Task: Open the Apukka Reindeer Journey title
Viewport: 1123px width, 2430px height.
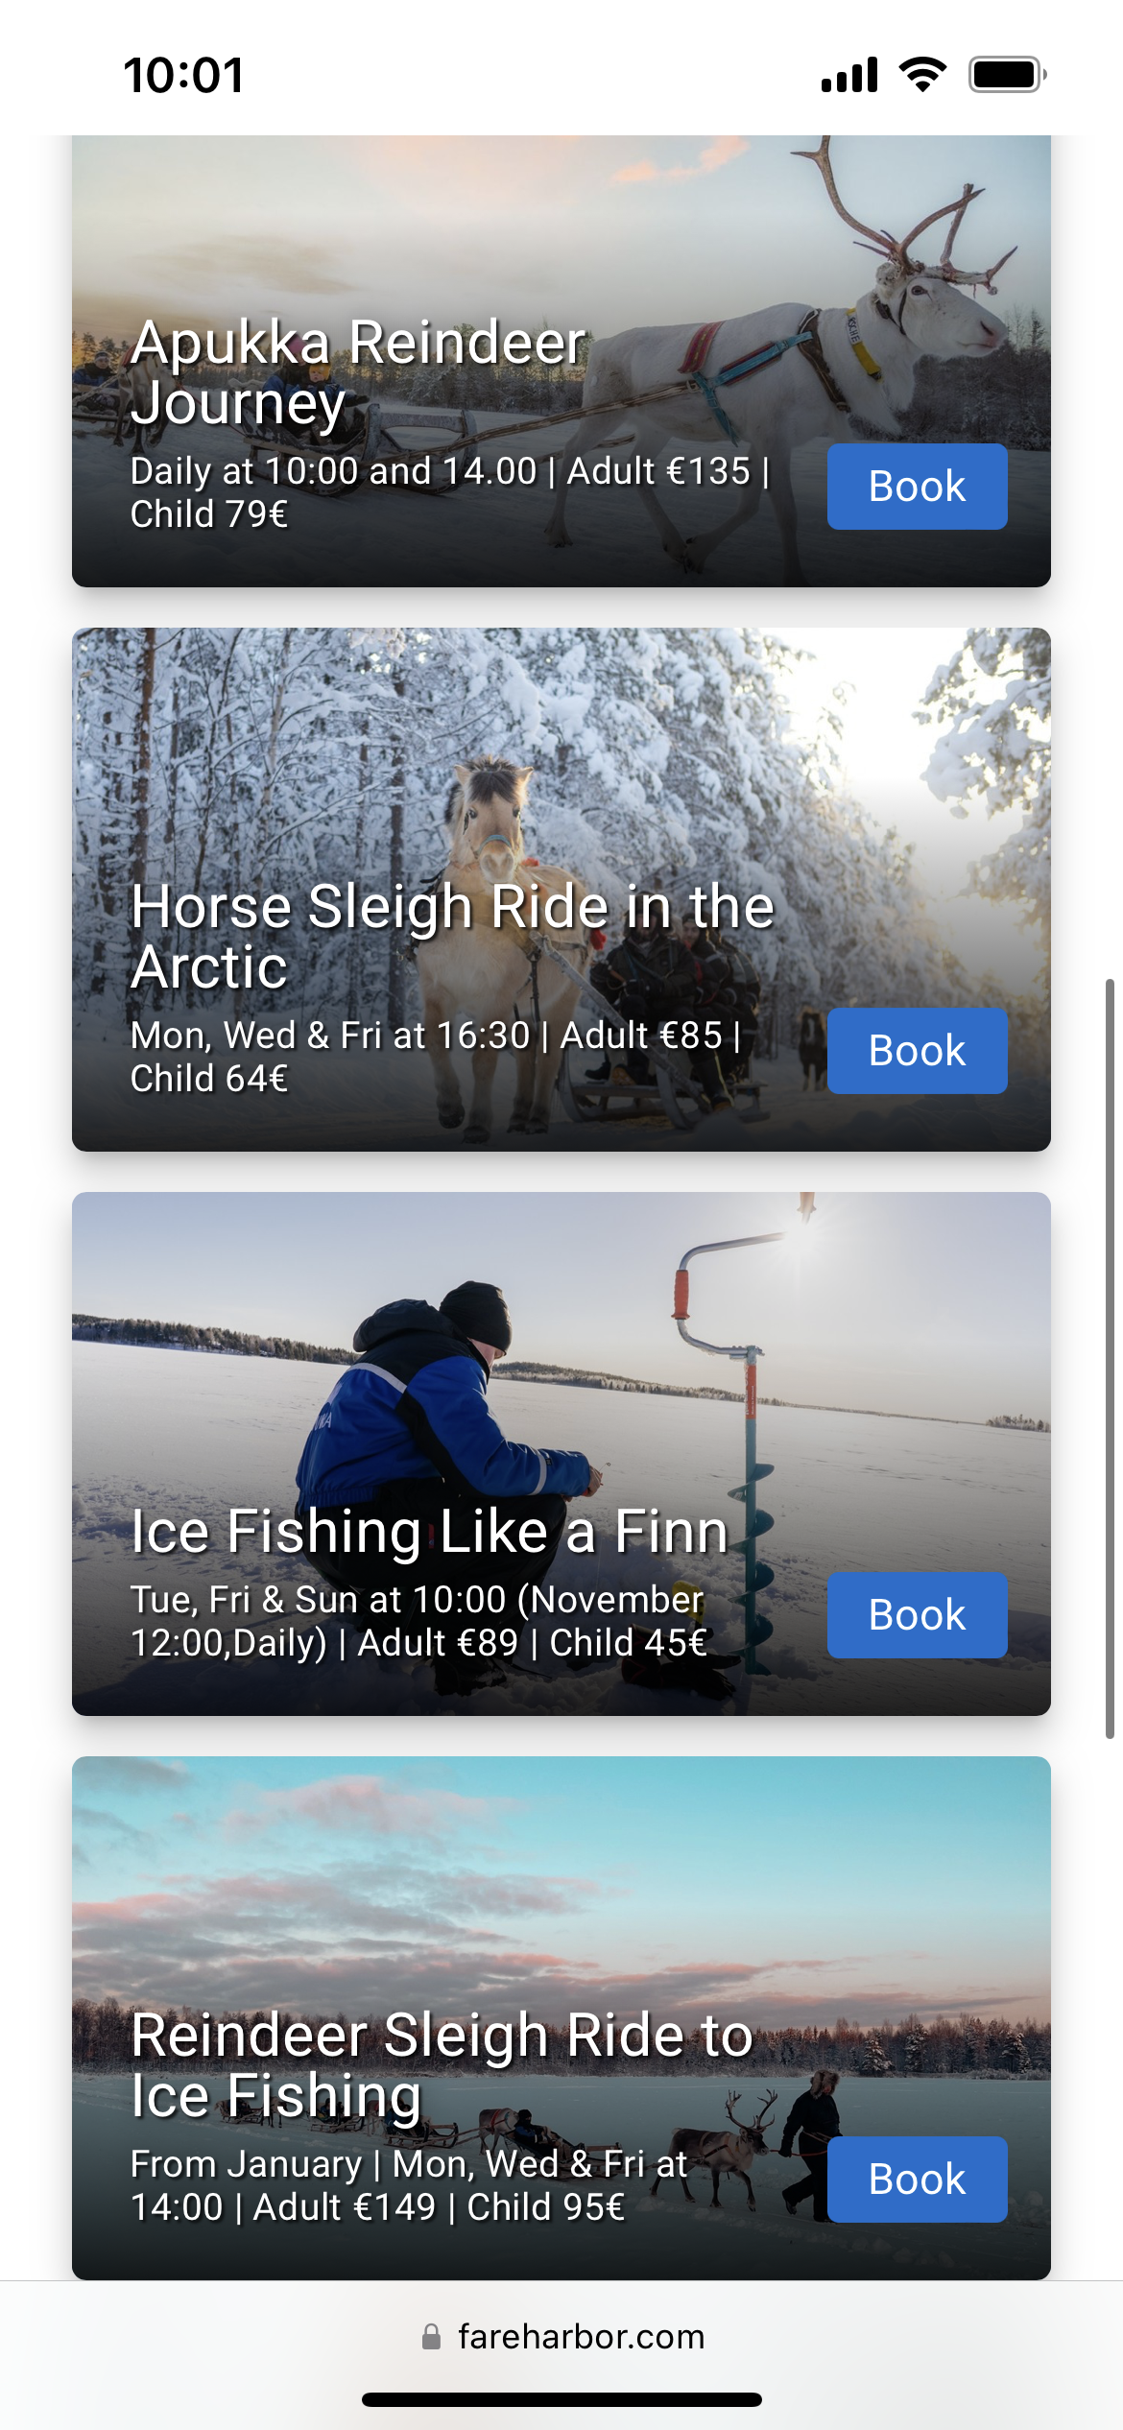Action: (x=357, y=372)
